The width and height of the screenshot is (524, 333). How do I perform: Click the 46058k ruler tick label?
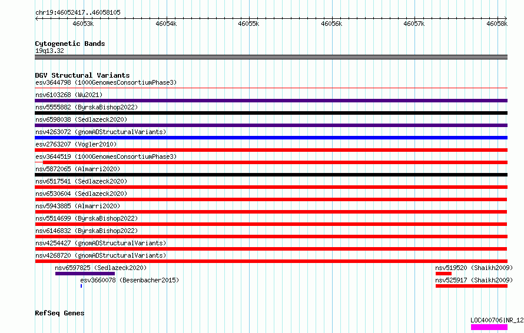point(497,24)
